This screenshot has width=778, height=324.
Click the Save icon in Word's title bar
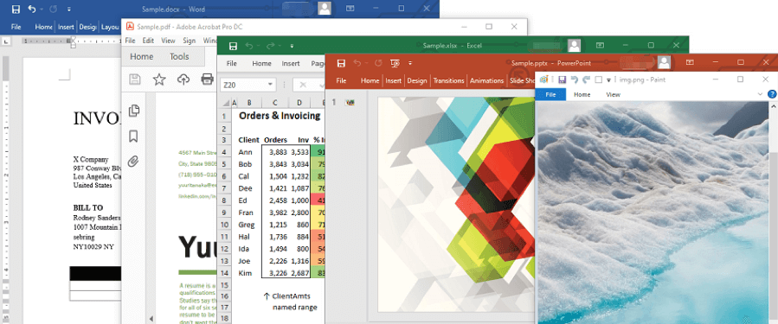click(x=16, y=9)
